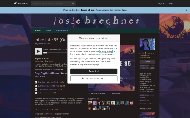Open the Twitter link

tap(142, 98)
